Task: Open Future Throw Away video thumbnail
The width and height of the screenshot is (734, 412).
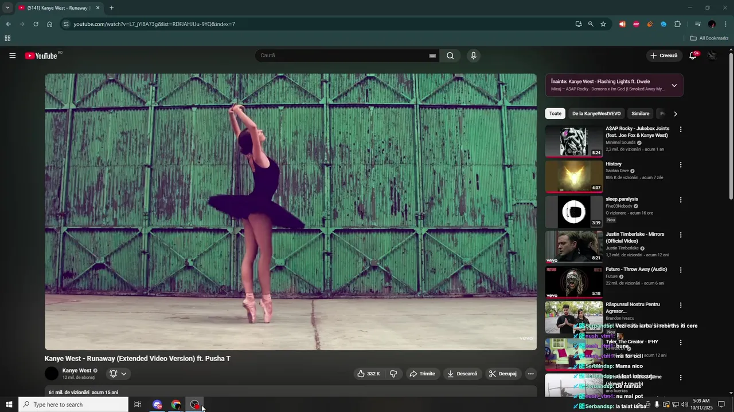Action: click(x=574, y=282)
